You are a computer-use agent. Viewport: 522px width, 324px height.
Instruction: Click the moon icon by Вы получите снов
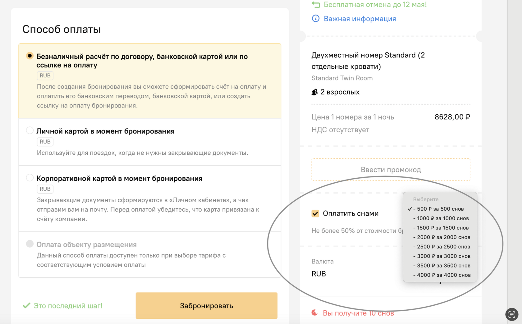pyautogui.click(x=315, y=313)
